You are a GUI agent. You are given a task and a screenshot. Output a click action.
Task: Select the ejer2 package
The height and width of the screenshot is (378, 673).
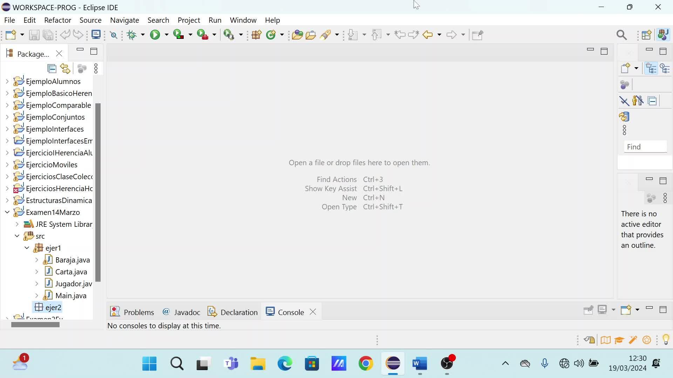tap(53, 307)
